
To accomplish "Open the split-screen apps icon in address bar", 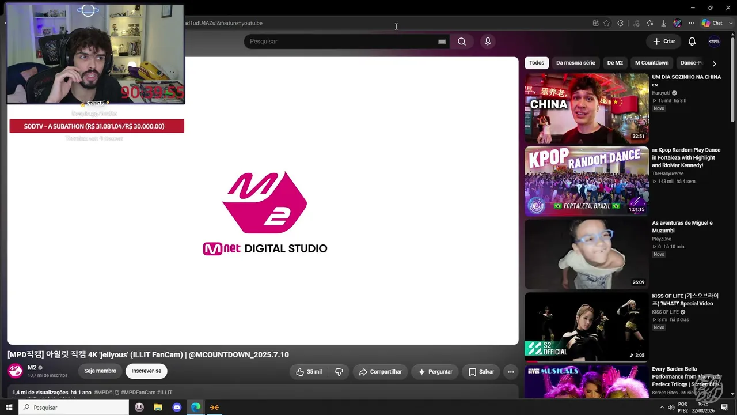I will (595, 23).
